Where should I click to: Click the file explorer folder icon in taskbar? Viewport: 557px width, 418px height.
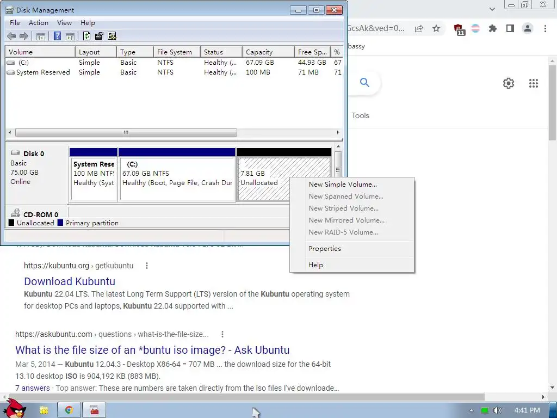pos(44,410)
